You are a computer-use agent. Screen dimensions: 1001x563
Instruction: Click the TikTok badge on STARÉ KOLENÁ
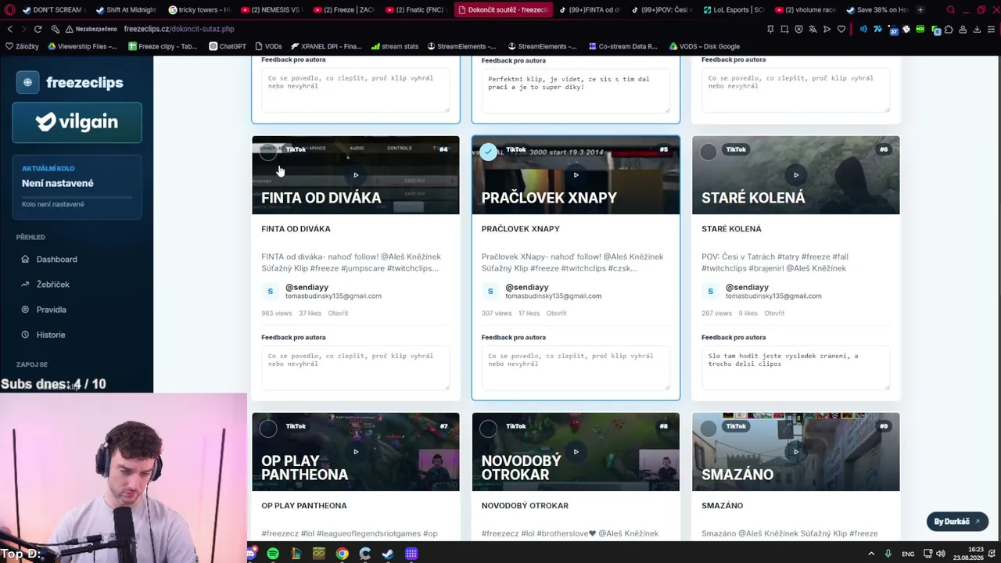[x=736, y=149]
